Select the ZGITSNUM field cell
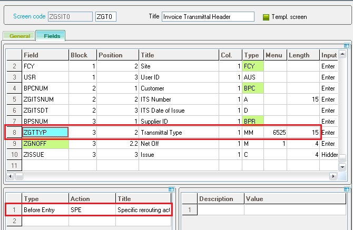353x230 pixels. click(x=45, y=99)
